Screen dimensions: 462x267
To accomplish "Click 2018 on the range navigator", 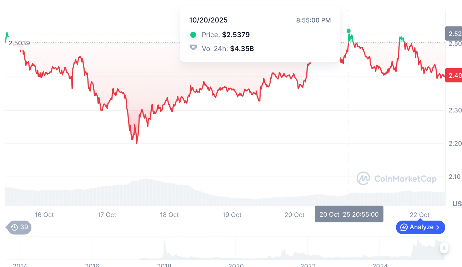I will pyautogui.click(x=164, y=265).
